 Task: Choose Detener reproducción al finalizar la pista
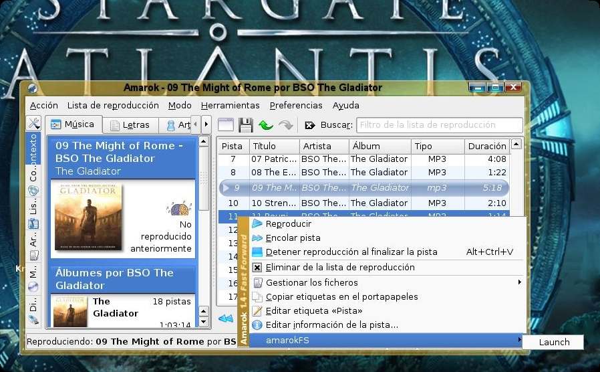(x=386, y=252)
